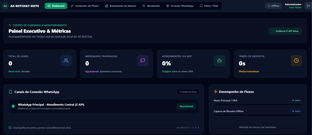Viewport: 312px width, 135px height.
Task: Click the green status dot for WhatsApp Principal
Action: [x=13, y=106]
